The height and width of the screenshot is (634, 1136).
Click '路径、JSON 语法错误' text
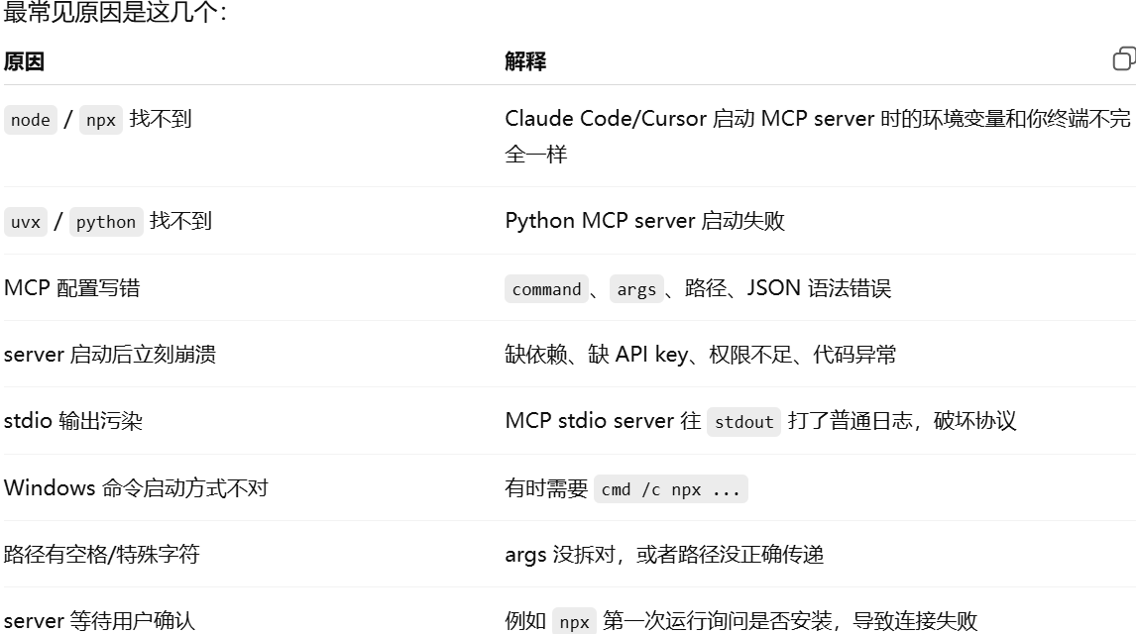click(x=787, y=288)
